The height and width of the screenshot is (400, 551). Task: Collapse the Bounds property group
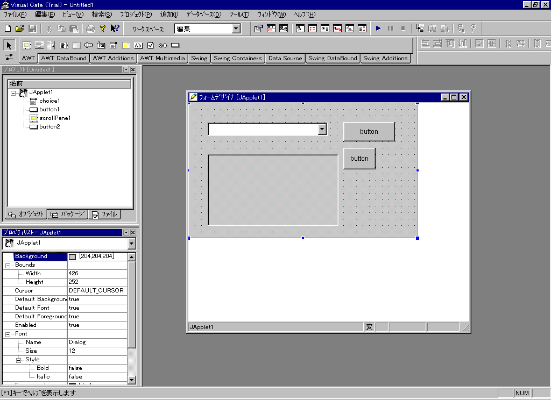pyautogui.click(x=8, y=265)
